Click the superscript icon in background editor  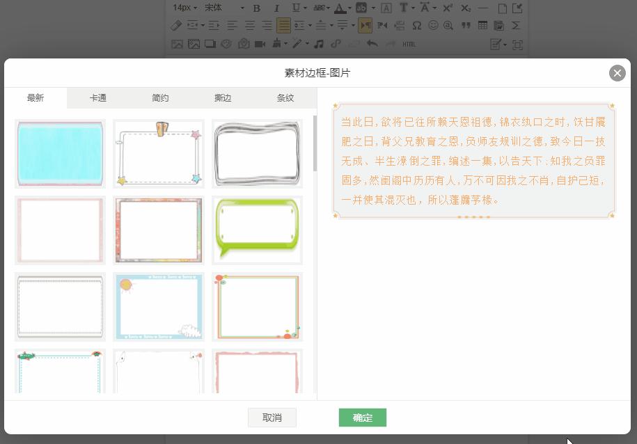[x=448, y=8]
